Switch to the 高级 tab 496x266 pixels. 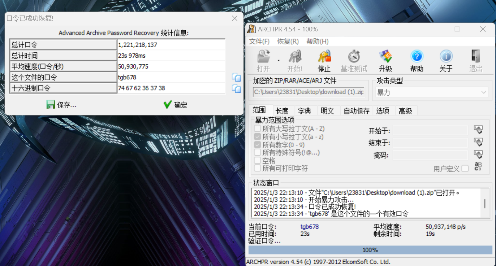tap(405, 111)
